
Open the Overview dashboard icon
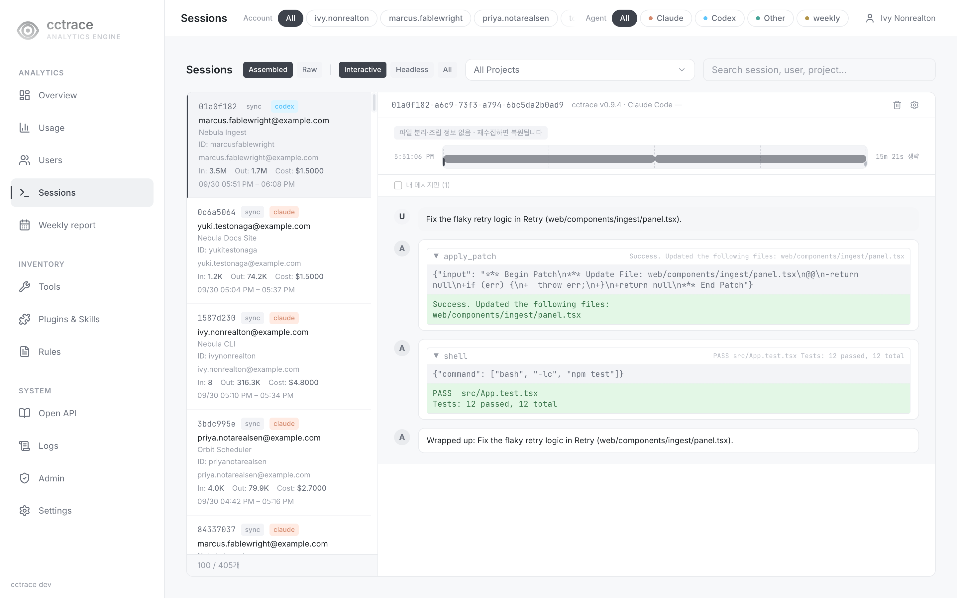tap(25, 95)
